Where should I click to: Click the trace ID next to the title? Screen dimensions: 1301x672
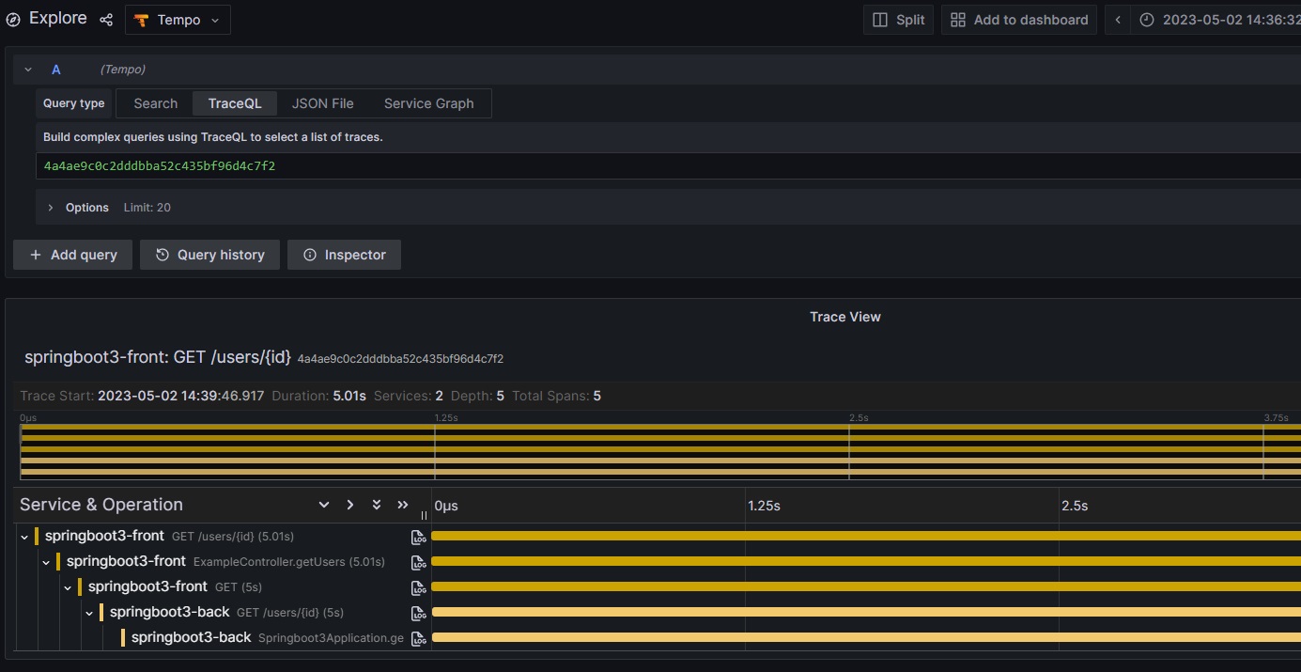[400, 359]
